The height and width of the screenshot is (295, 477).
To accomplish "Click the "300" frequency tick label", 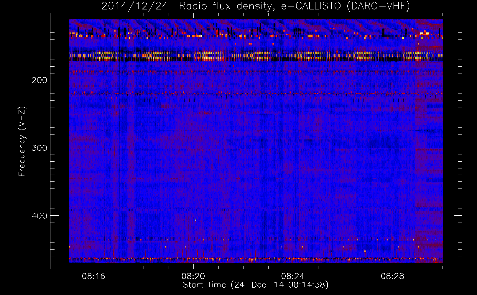I will point(40,148).
